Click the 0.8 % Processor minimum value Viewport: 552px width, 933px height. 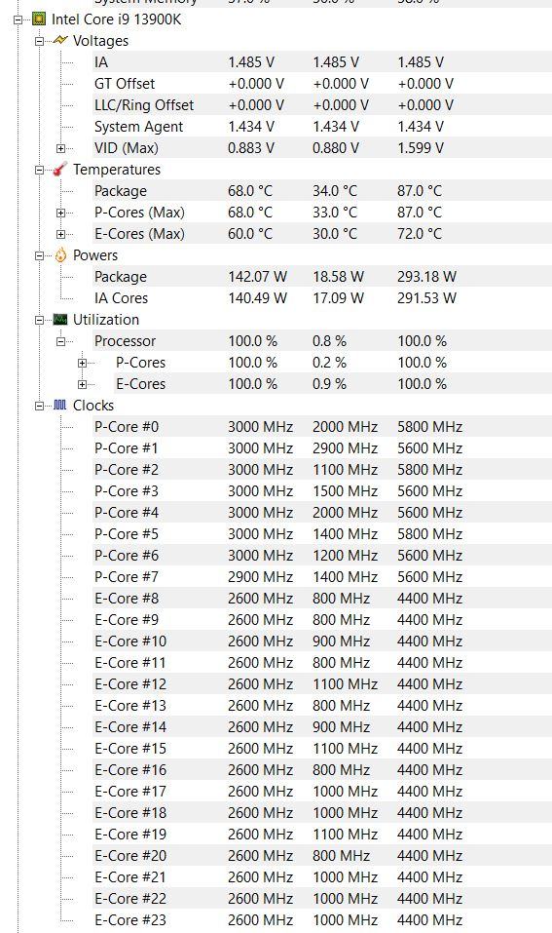pos(329,340)
